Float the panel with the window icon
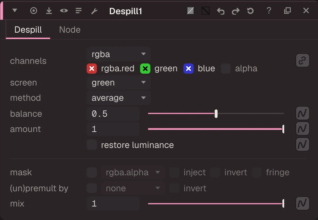This screenshot has height=220, width=318. click(x=287, y=11)
